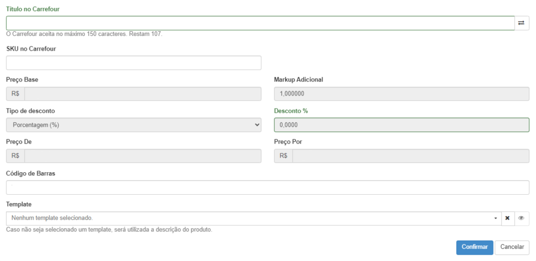Open the Template dropdown caret arrow

pyautogui.click(x=496, y=218)
